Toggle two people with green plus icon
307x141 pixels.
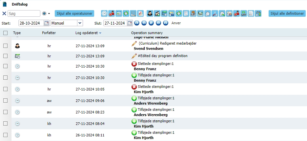[157, 13]
